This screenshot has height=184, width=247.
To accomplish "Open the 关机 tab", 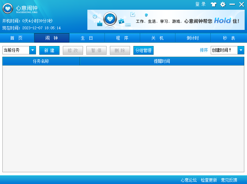I will 158,38.
